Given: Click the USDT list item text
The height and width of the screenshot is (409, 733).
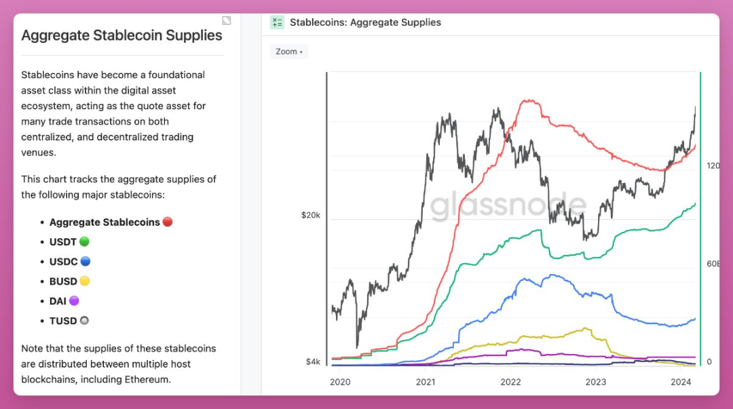Looking at the screenshot, I should click(x=62, y=242).
